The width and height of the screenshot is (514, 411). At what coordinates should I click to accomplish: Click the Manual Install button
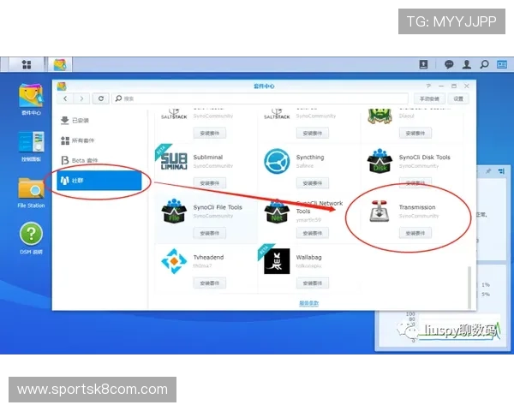click(429, 98)
